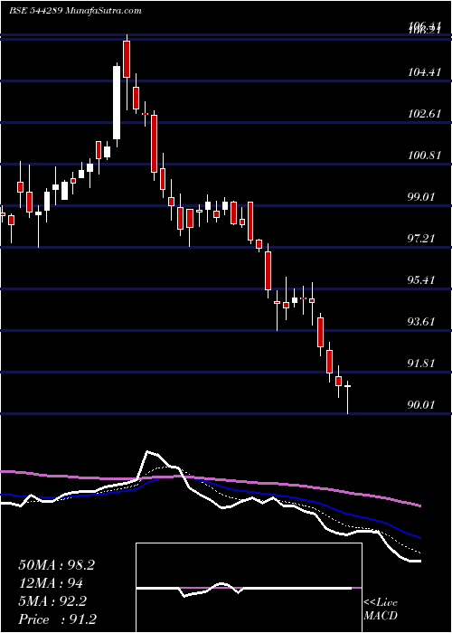Click the 5MA : 92.2 readout
This screenshot has width=452, height=633.
coord(52,601)
